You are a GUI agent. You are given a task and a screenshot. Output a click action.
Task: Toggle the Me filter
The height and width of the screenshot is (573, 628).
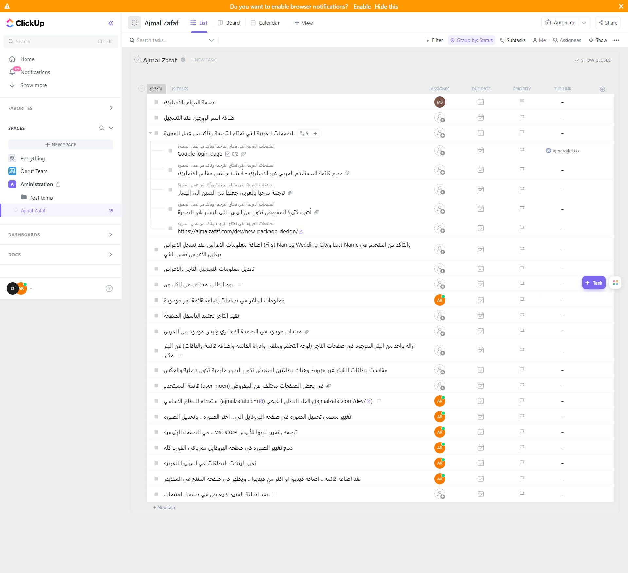[x=539, y=40]
